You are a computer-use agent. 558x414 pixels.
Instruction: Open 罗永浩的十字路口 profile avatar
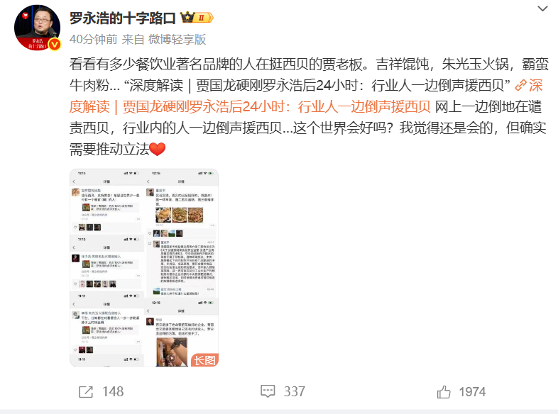pyautogui.click(x=37, y=28)
